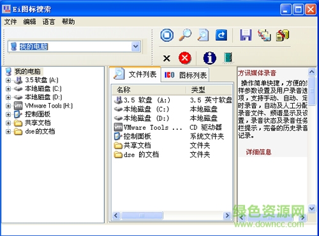Click info panel vertical scrollbar thumb
The width and height of the screenshot is (319, 236).
tap(311, 91)
